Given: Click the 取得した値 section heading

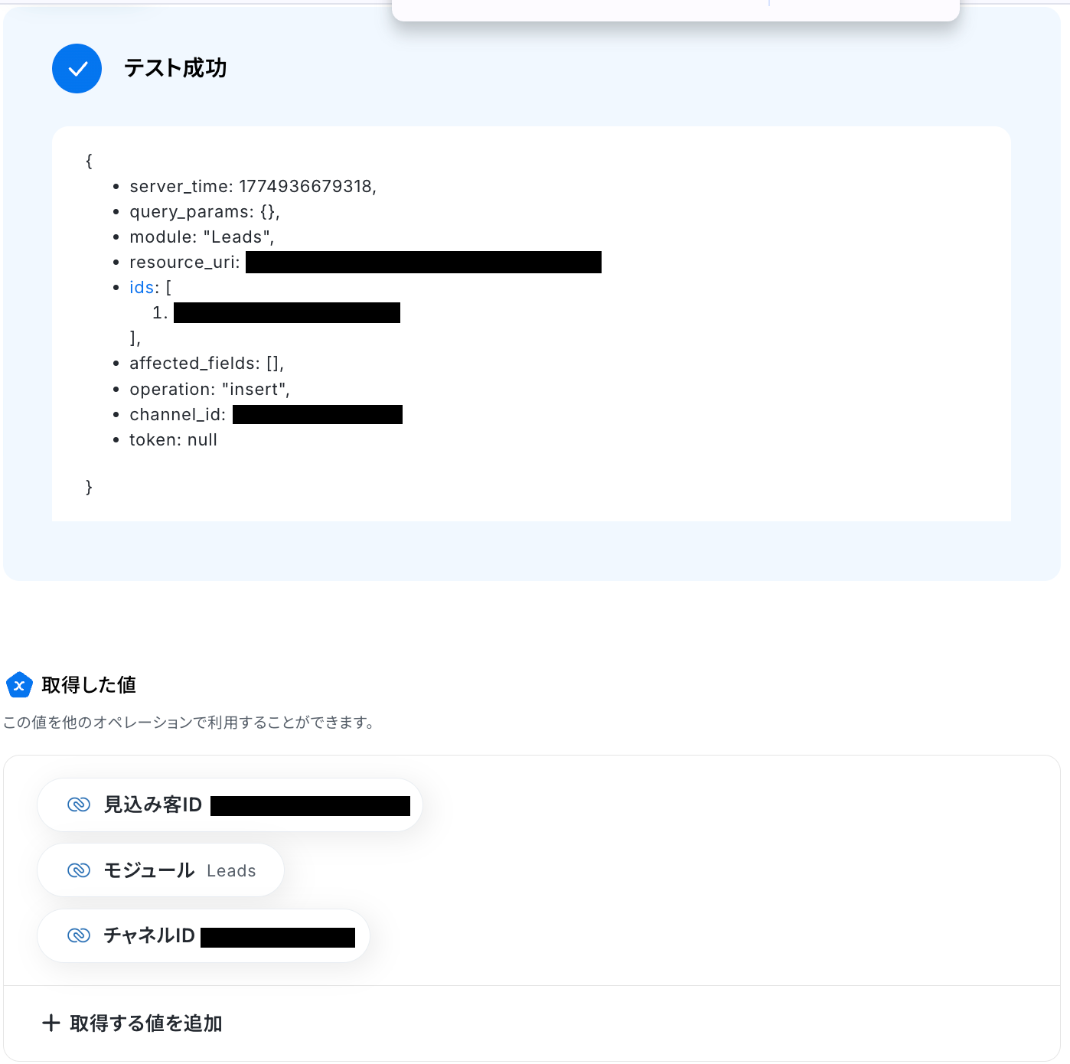Looking at the screenshot, I should coord(89,685).
